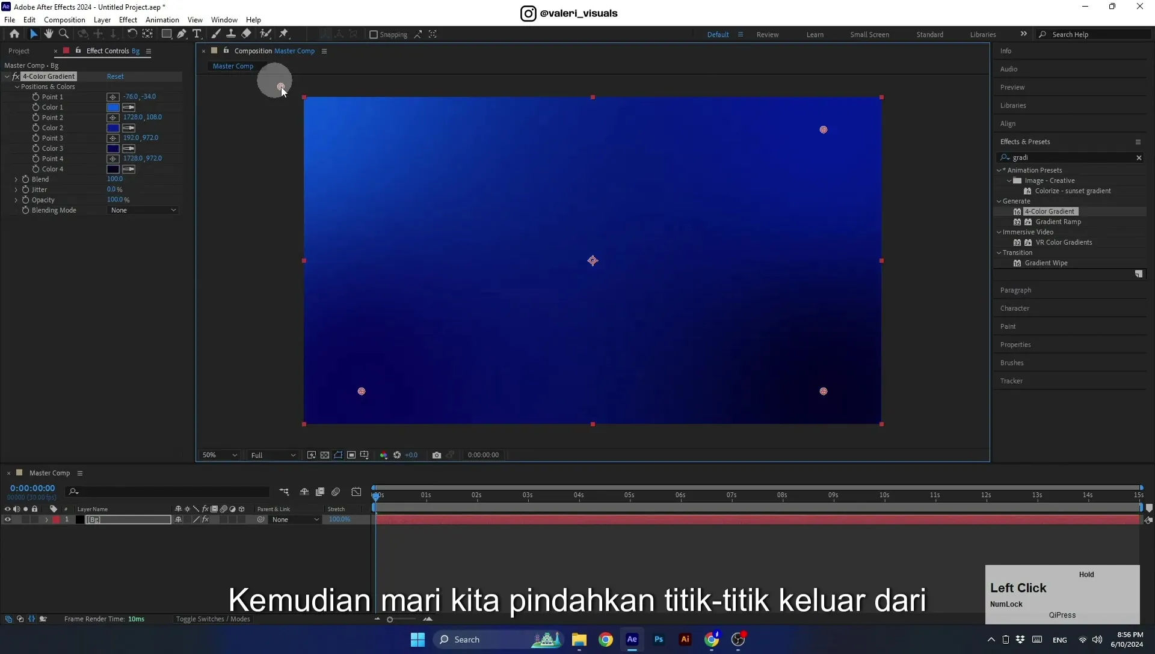This screenshot has width=1155, height=654.
Task: Toggle 4-Color Gradient fx switch
Action: 16,76
